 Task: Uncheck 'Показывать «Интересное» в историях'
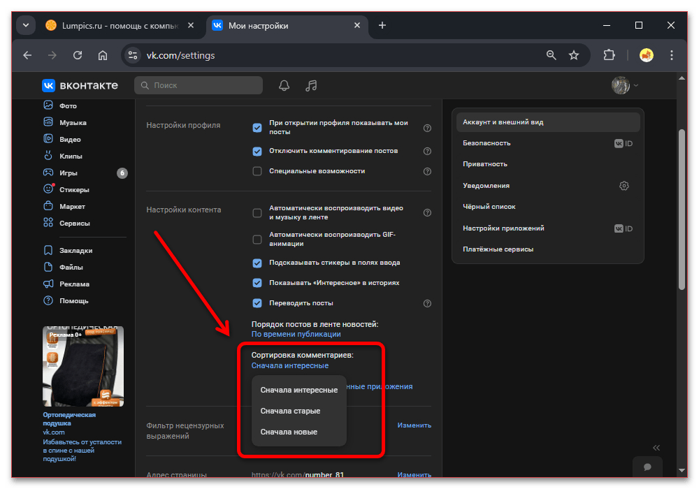pos(257,283)
